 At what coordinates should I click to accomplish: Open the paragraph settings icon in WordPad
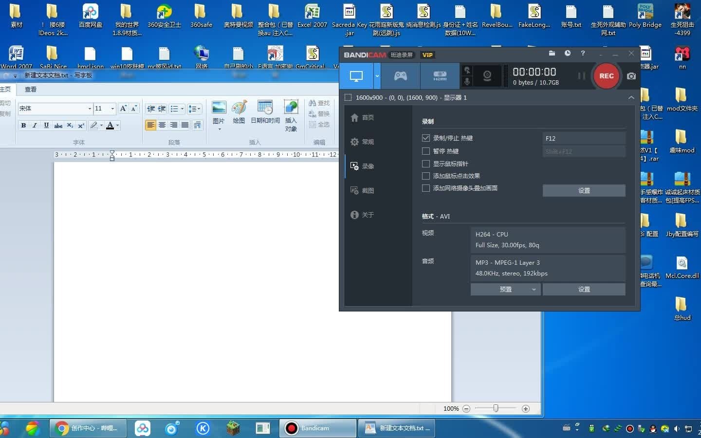click(198, 126)
